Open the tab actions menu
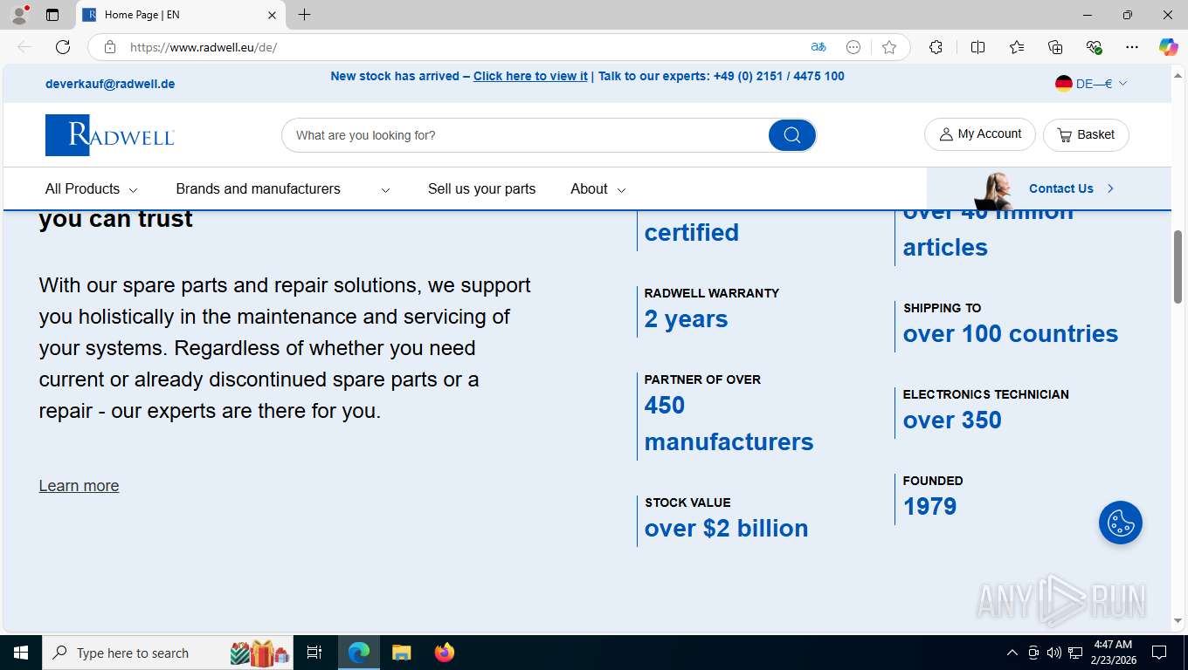 click(x=52, y=15)
